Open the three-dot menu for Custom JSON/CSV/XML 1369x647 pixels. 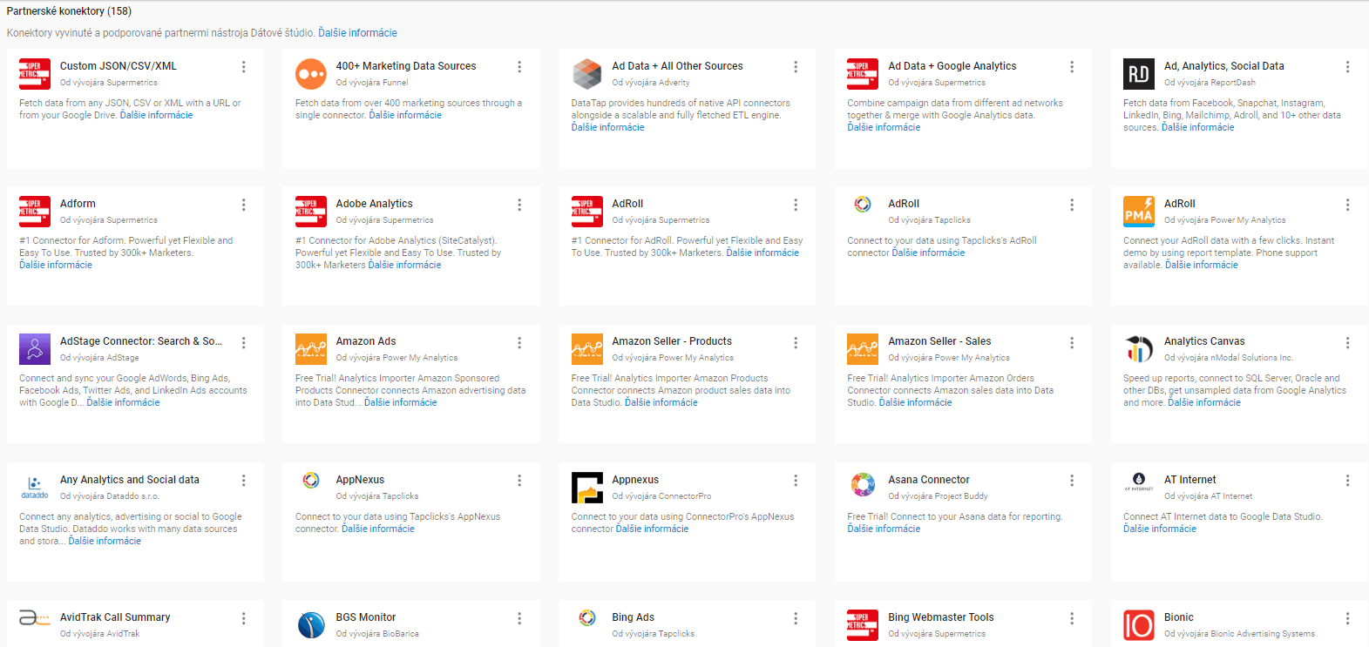point(243,67)
